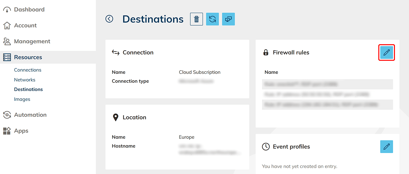The width and height of the screenshot is (409, 174).
Task: Open the Management menu item
Action: 32,41
